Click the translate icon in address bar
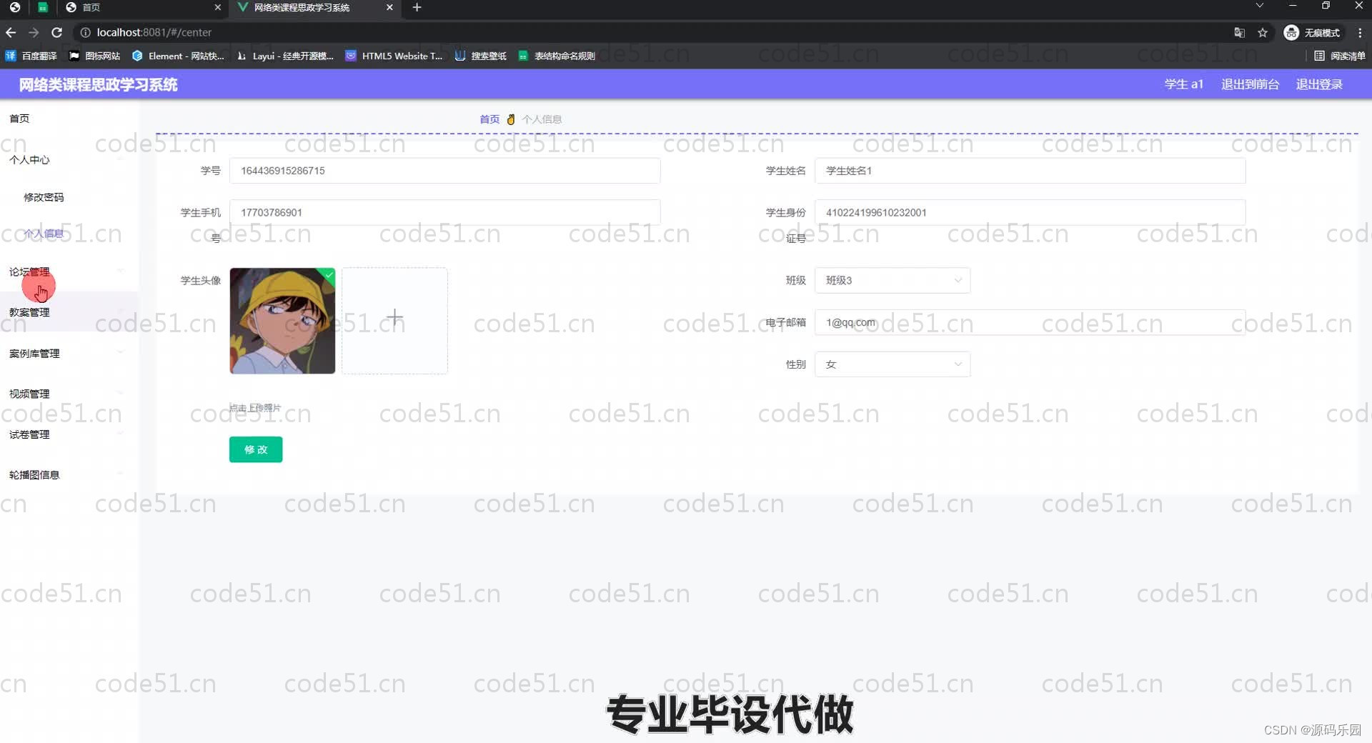 tap(1239, 33)
